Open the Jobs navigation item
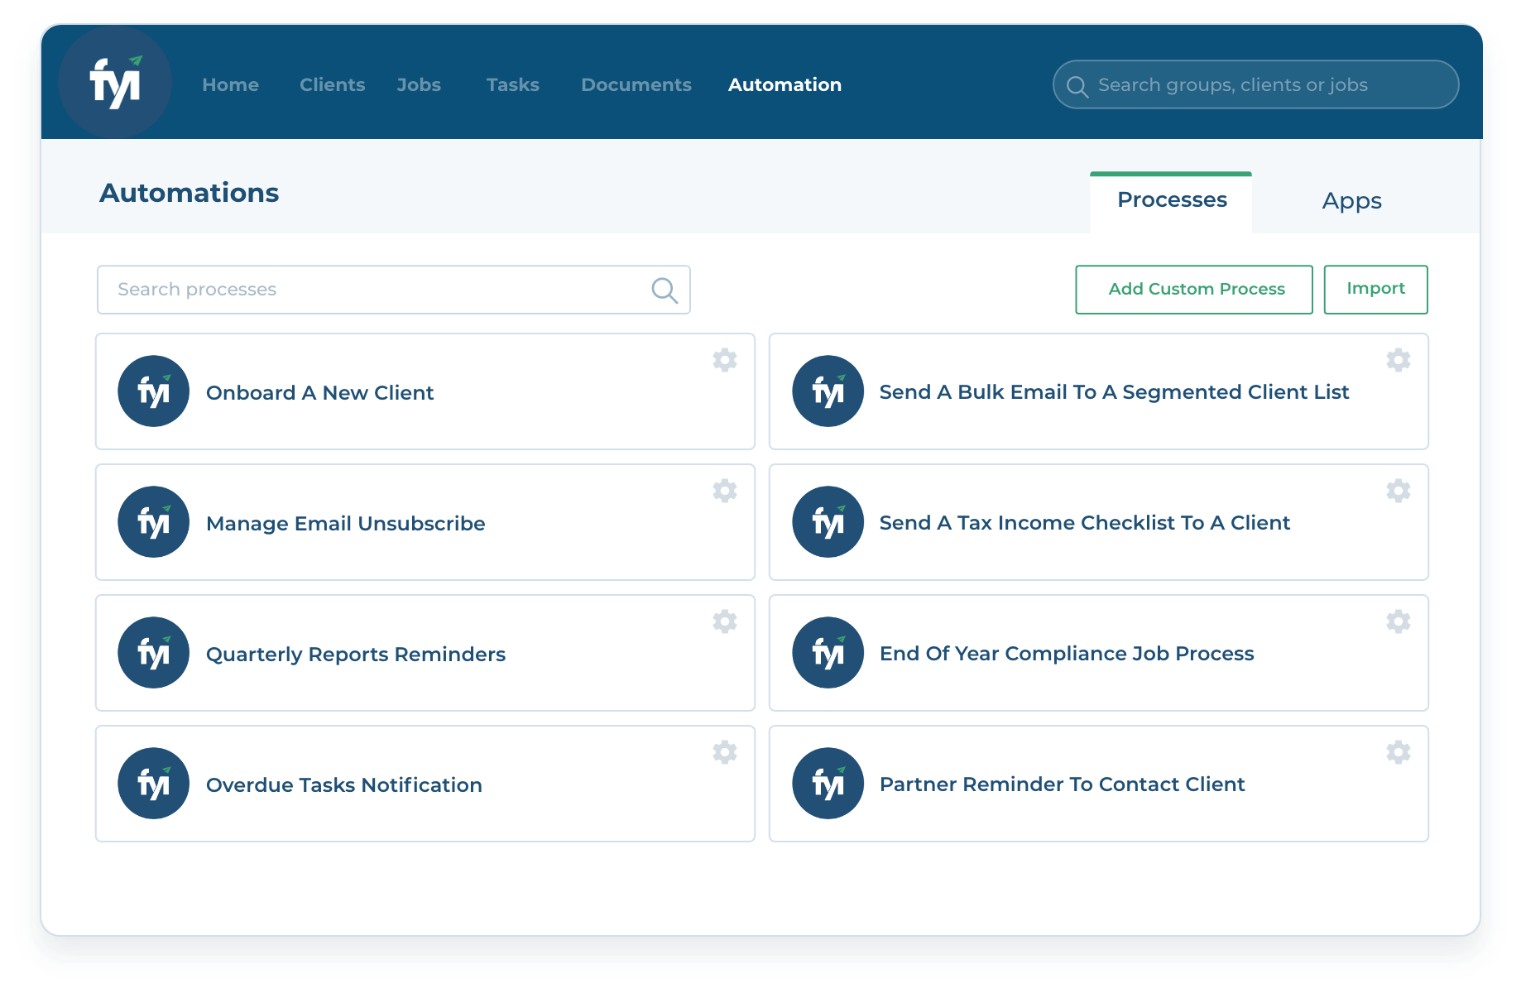1521x993 pixels. [419, 84]
